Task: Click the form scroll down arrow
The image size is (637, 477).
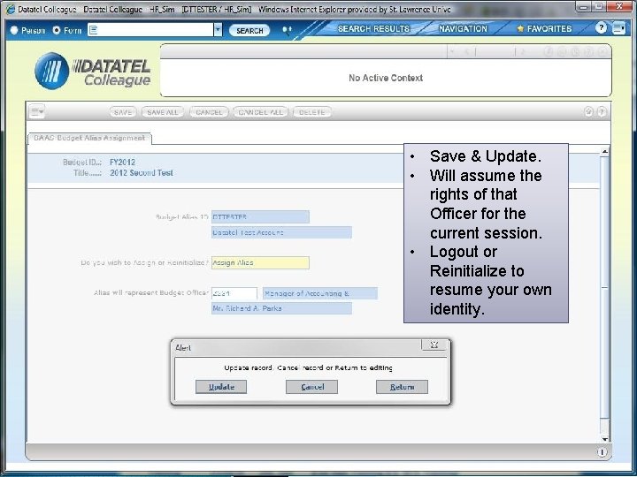Action: point(604,439)
